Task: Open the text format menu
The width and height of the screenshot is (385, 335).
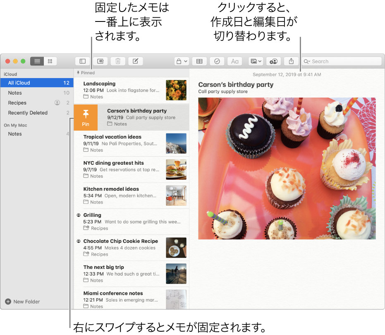Action: click(235, 61)
